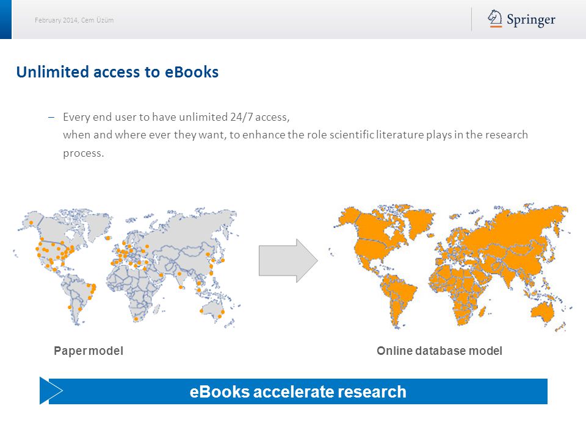586x439 pixels.
Task: Click the Springer wordmark text
Action: (530, 20)
